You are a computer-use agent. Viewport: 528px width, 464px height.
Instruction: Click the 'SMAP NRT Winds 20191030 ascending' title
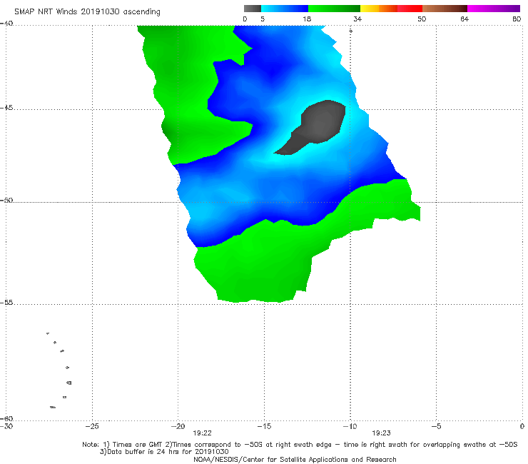[87, 12]
